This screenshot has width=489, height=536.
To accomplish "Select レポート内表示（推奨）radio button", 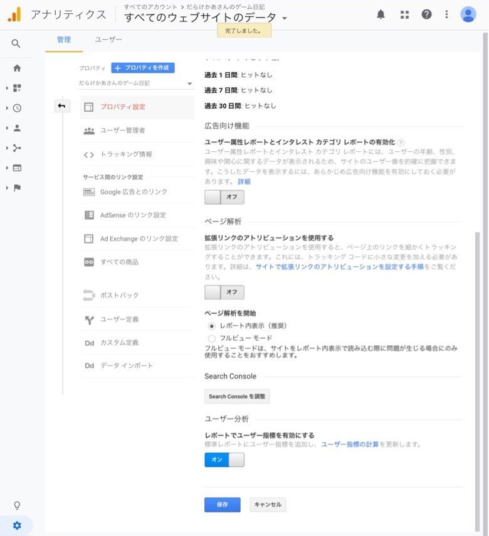I will (x=212, y=326).
